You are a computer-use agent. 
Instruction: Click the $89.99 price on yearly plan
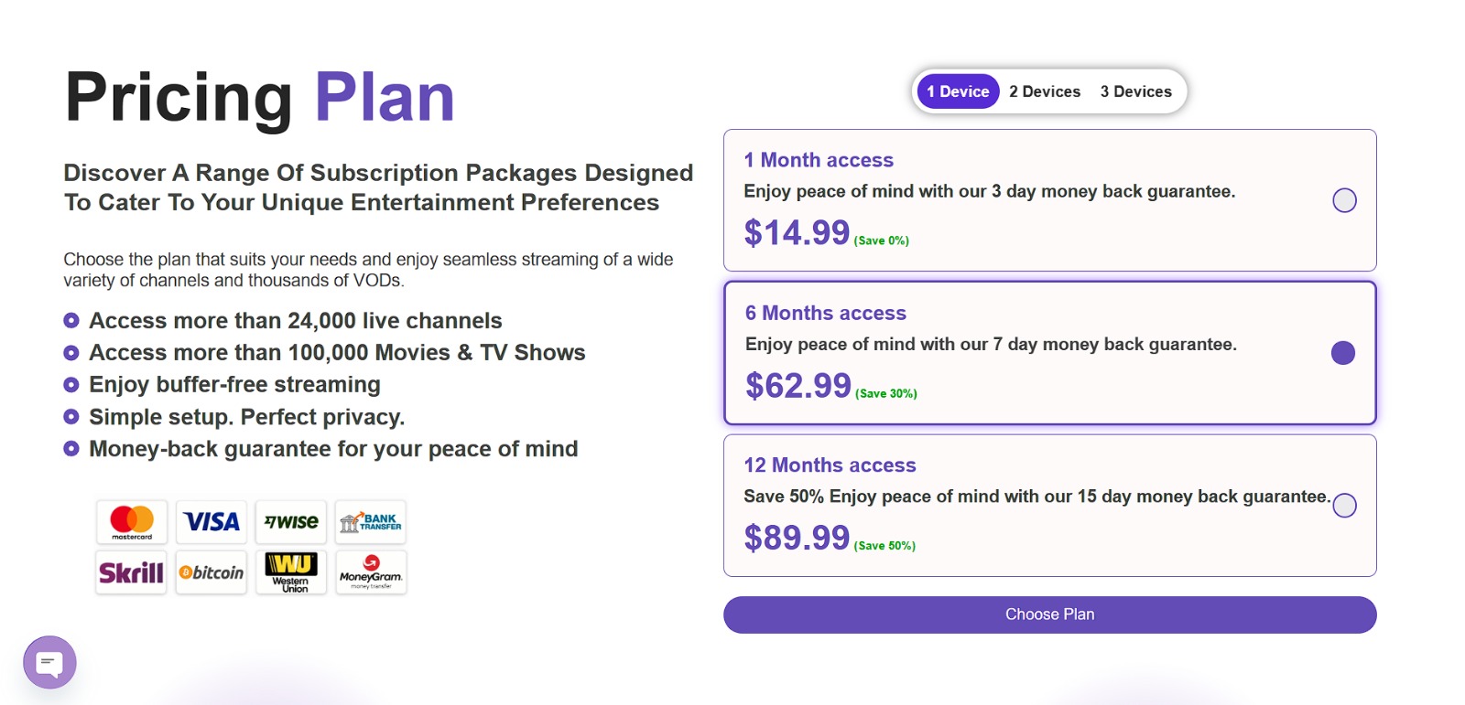point(797,538)
